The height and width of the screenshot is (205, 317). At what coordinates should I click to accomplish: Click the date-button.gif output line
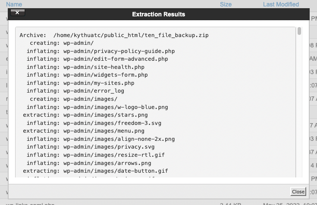coord(95,171)
